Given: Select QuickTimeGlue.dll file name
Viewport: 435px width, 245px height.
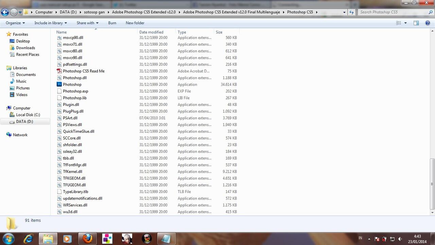Looking at the screenshot, I should point(79,131).
